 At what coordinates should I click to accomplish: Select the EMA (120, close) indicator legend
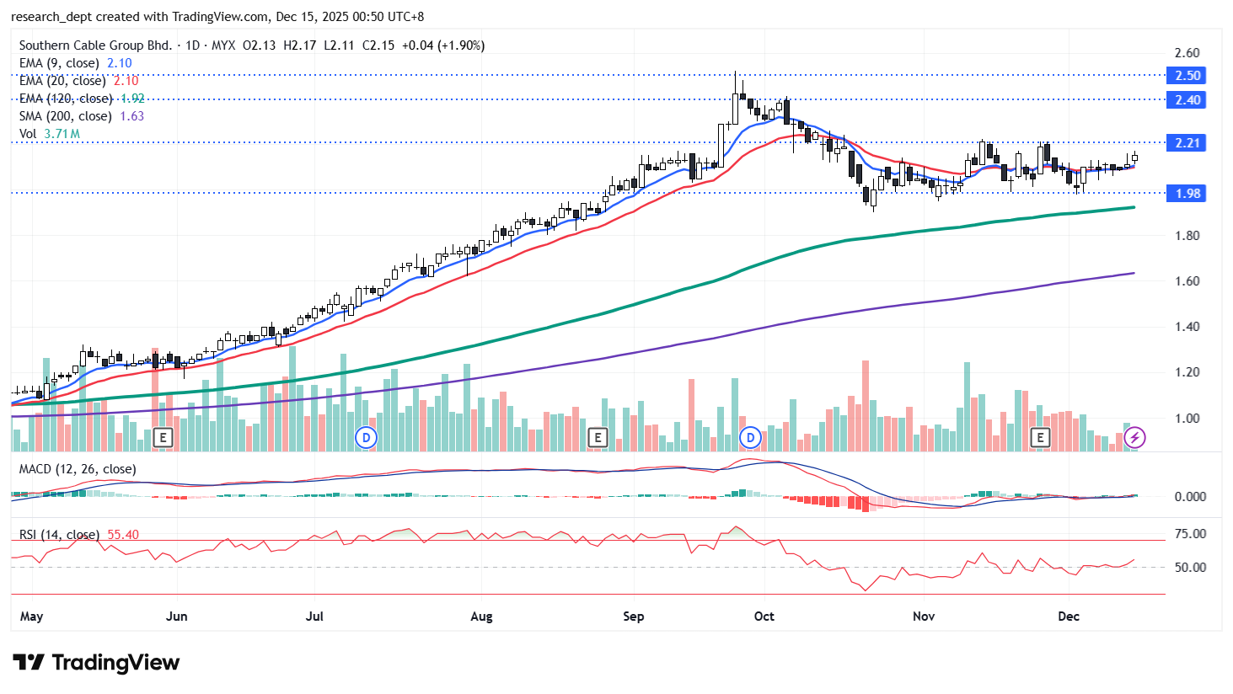(x=66, y=99)
